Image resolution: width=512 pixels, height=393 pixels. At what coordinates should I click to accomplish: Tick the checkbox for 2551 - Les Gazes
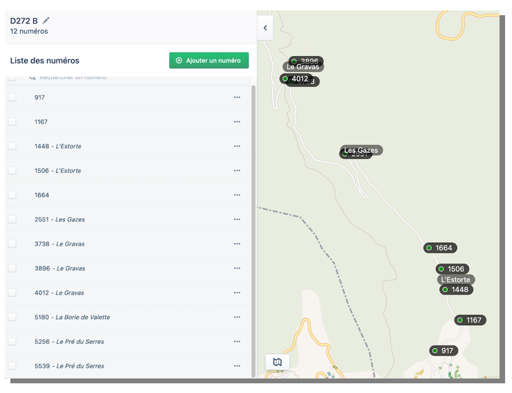click(12, 219)
